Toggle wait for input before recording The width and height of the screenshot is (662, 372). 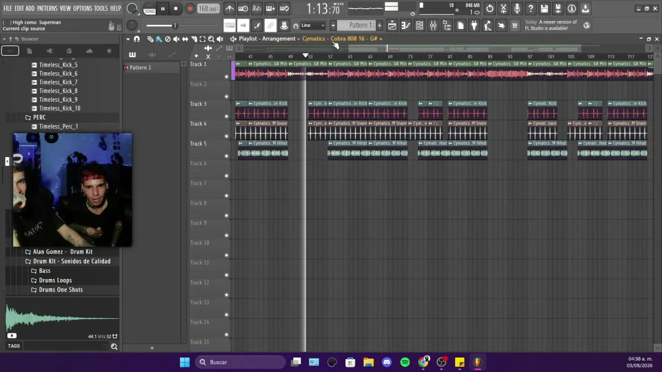coord(243,8)
